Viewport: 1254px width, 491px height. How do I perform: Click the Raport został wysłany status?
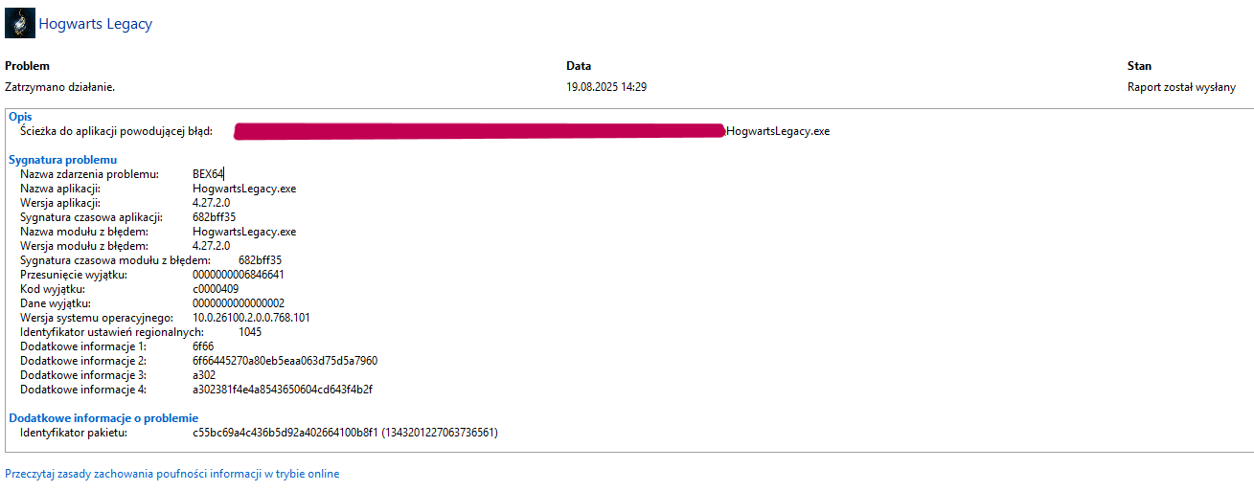(x=1181, y=87)
